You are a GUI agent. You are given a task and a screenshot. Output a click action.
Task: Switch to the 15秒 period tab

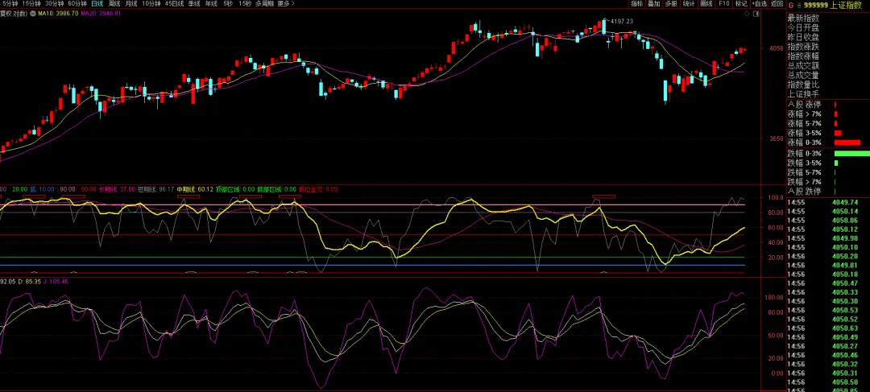(x=245, y=3)
